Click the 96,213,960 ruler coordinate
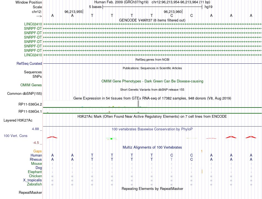Image resolution: width=262 pixels, height=199 pixels. [173, 12]
